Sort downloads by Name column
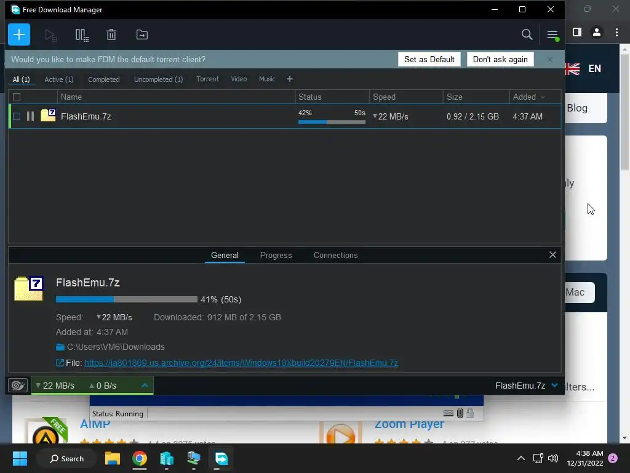The image size is (630, 473). click(x=175, y=97)
